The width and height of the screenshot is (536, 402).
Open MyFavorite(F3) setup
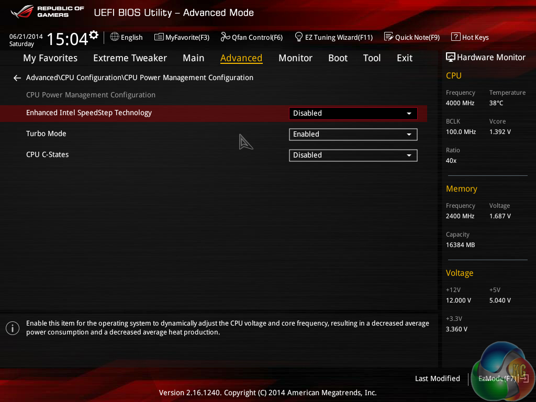click(182, 37)
